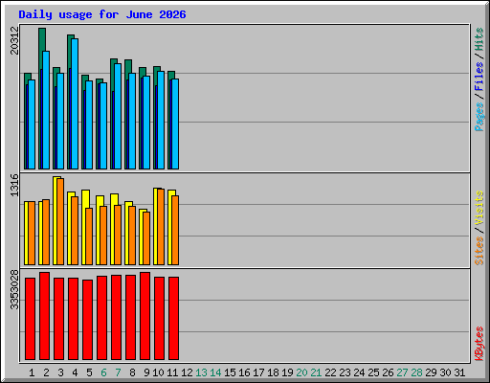This screenshot has width=490, height=383.
Task: Click day 9 on the x-axis
Action: [146, 372]
